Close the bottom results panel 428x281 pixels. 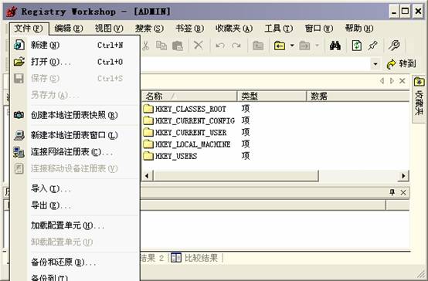(403, 192)
